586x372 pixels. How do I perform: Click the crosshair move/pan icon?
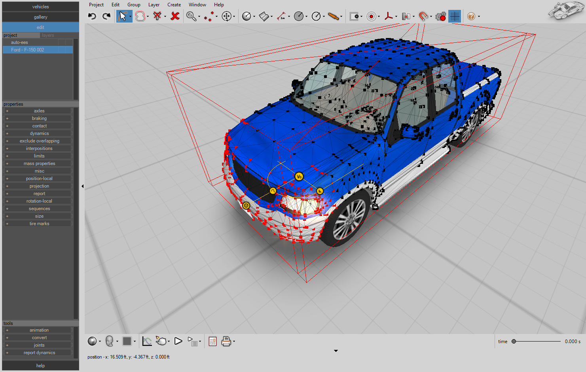(x=227, y=16)
